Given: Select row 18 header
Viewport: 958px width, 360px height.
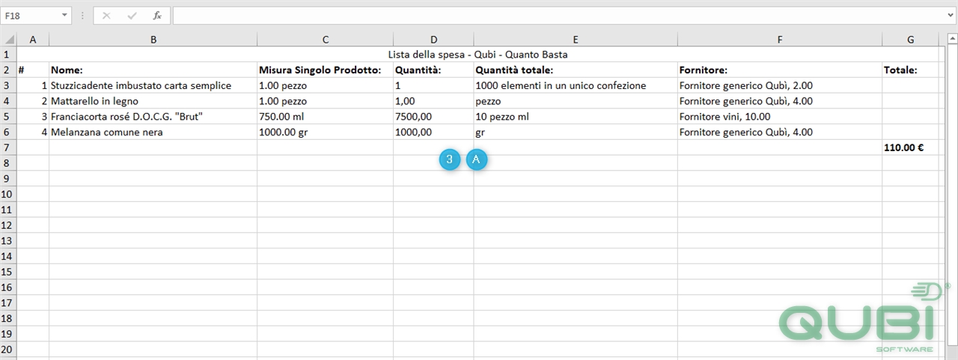Looking at the screenshot, I should 8,318.
